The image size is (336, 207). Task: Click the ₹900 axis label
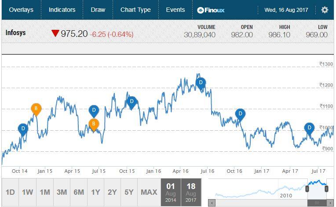tap(327, 149)
